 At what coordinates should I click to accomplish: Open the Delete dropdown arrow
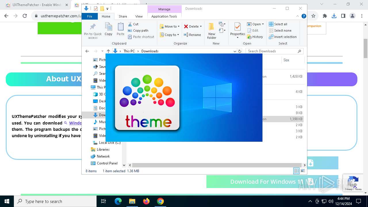(x=201, y=26)
